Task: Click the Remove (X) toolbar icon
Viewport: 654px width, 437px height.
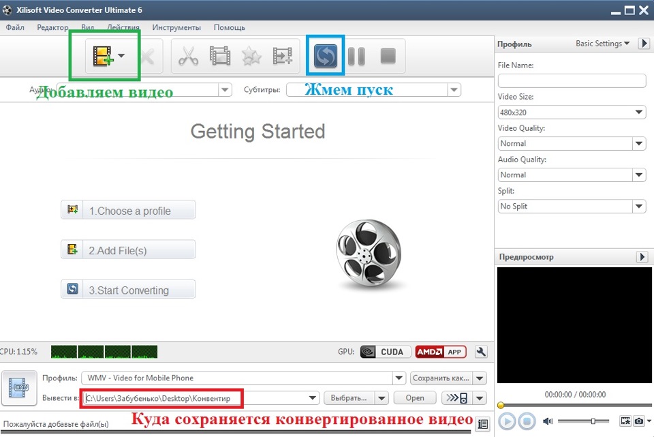Action: (147, 57)
